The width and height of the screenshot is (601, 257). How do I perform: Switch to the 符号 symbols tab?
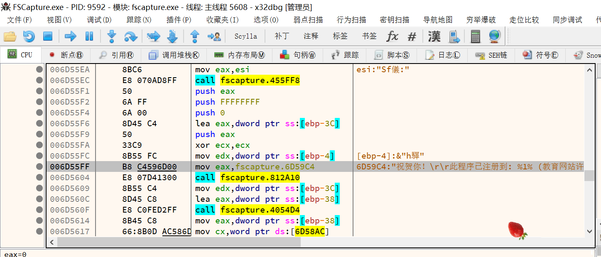(541, 55)
